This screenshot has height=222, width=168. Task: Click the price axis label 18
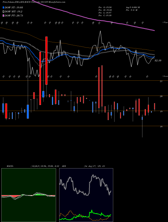tap(161, 127)
